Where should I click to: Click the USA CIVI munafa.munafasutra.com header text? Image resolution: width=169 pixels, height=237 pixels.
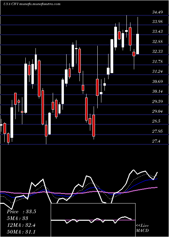[x=32, y=4]
